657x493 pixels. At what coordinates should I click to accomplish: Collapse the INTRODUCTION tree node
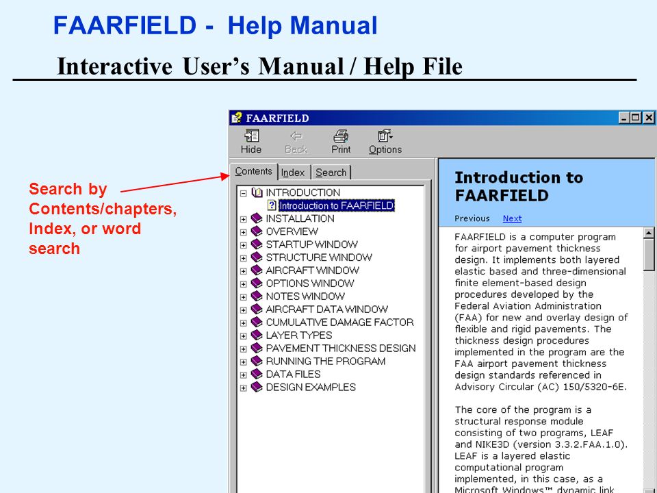[244, 193]
